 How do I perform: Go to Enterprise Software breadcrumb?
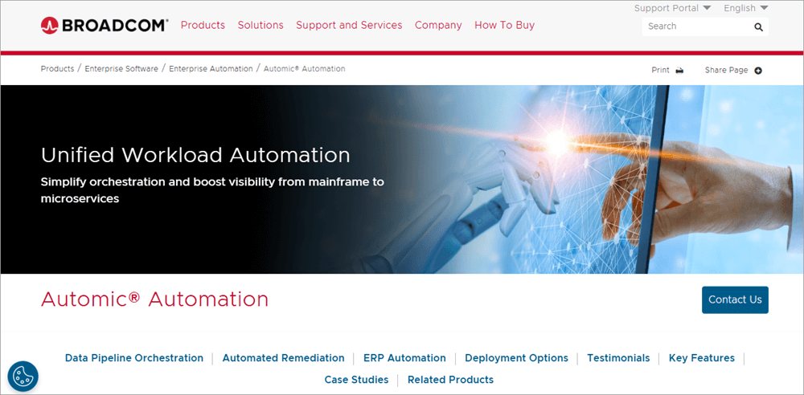coord(121,69)
